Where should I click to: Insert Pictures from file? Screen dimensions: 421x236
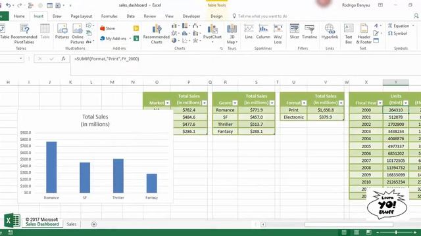pyautogui.click(x=62, y=31)
